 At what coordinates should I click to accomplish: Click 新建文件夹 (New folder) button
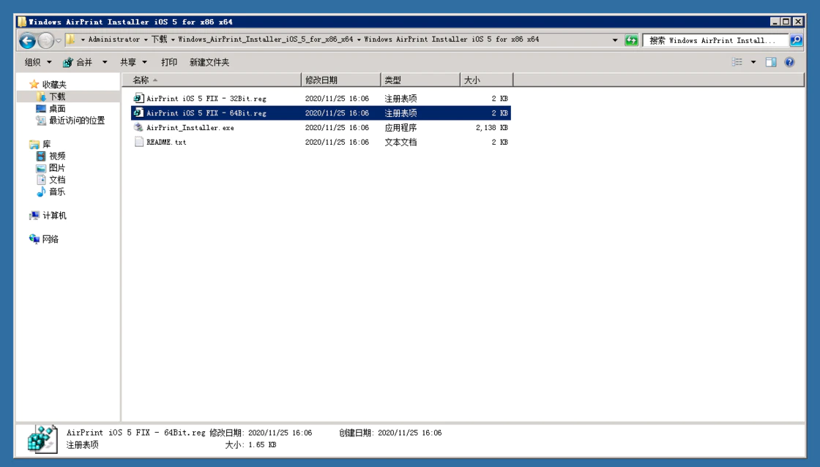coord(209,63)
